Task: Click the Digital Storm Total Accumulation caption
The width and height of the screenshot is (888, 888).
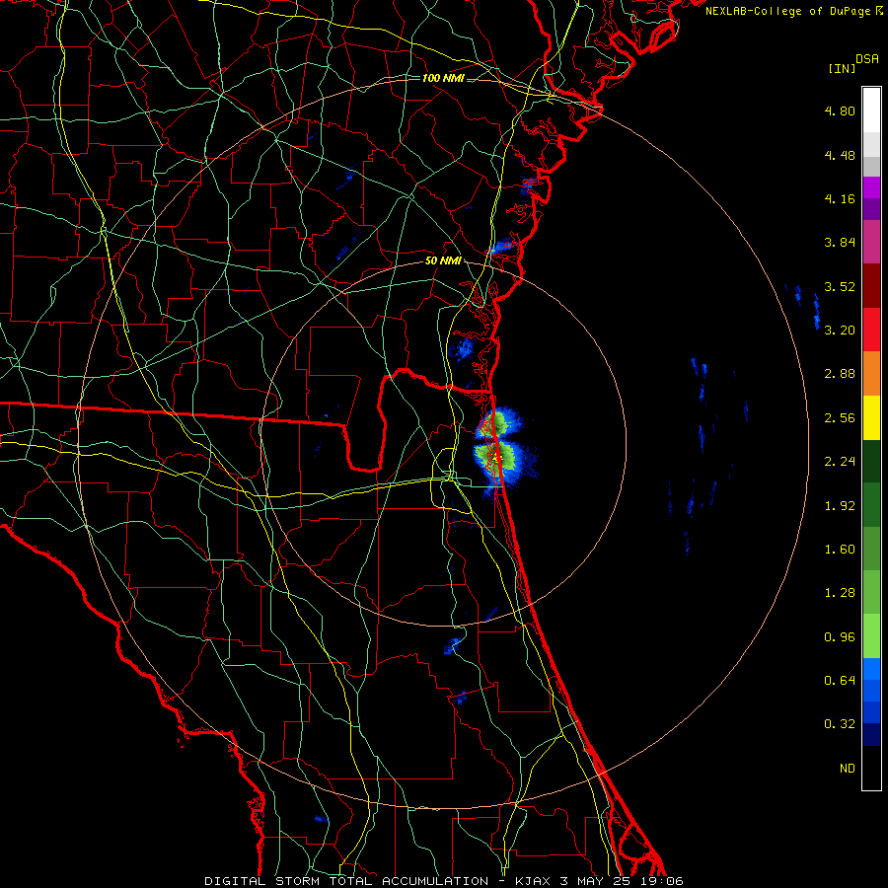Action: pos(443,881)
